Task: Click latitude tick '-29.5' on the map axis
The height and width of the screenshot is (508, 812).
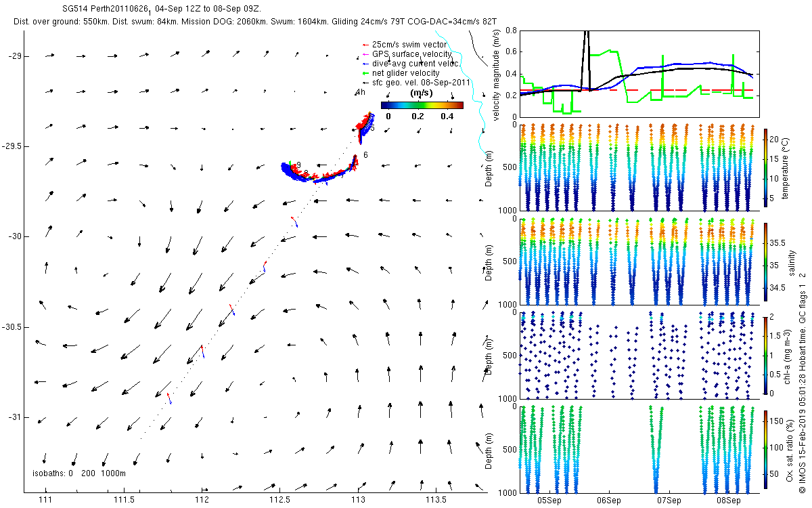Action: click(12, 146)
